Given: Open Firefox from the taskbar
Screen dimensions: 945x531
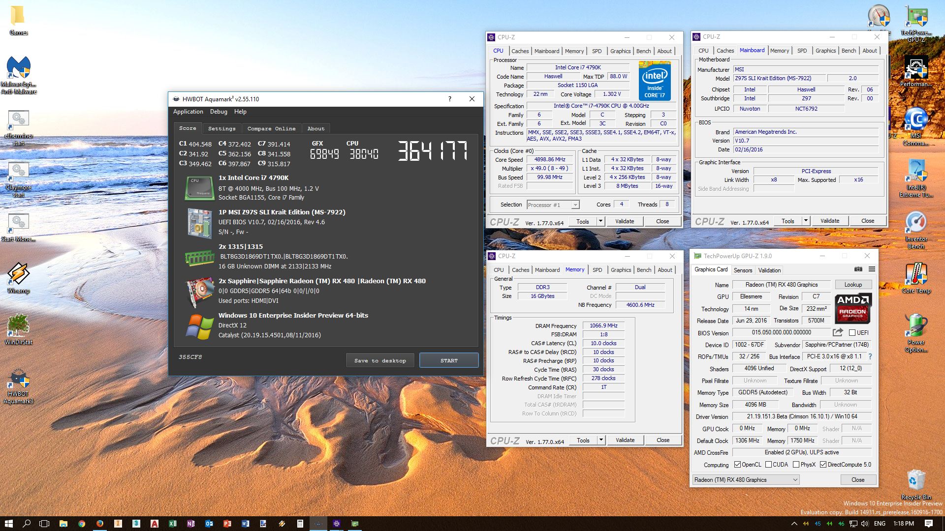Looking at the screenshot, I should [100, 524].
